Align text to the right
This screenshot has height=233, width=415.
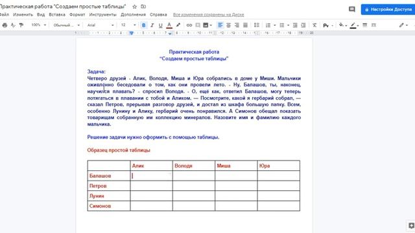(237, 25)
